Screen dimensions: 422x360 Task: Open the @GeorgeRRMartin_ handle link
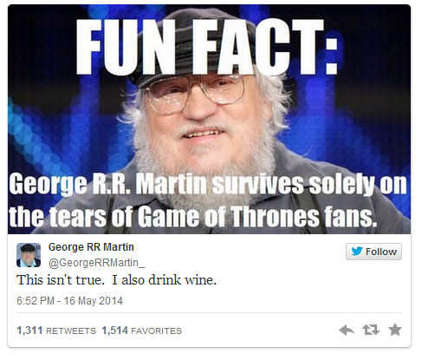[x=96, y=263]
